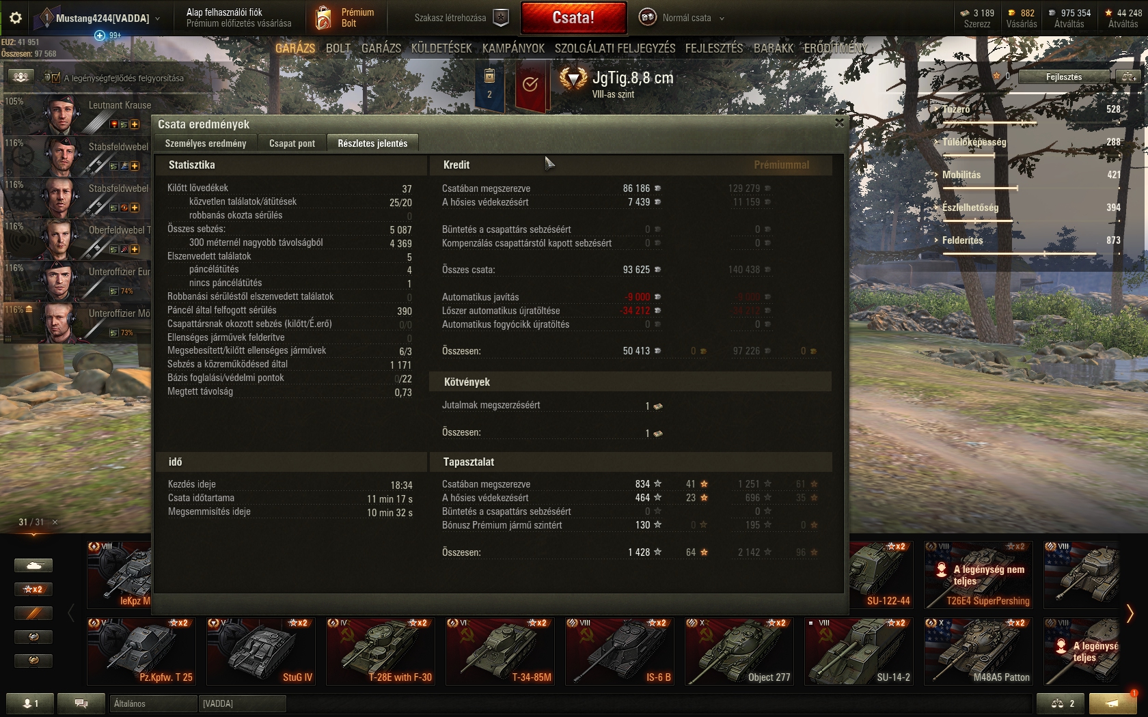Switch to Személyes eredmény tab

[x=205, y=143]
